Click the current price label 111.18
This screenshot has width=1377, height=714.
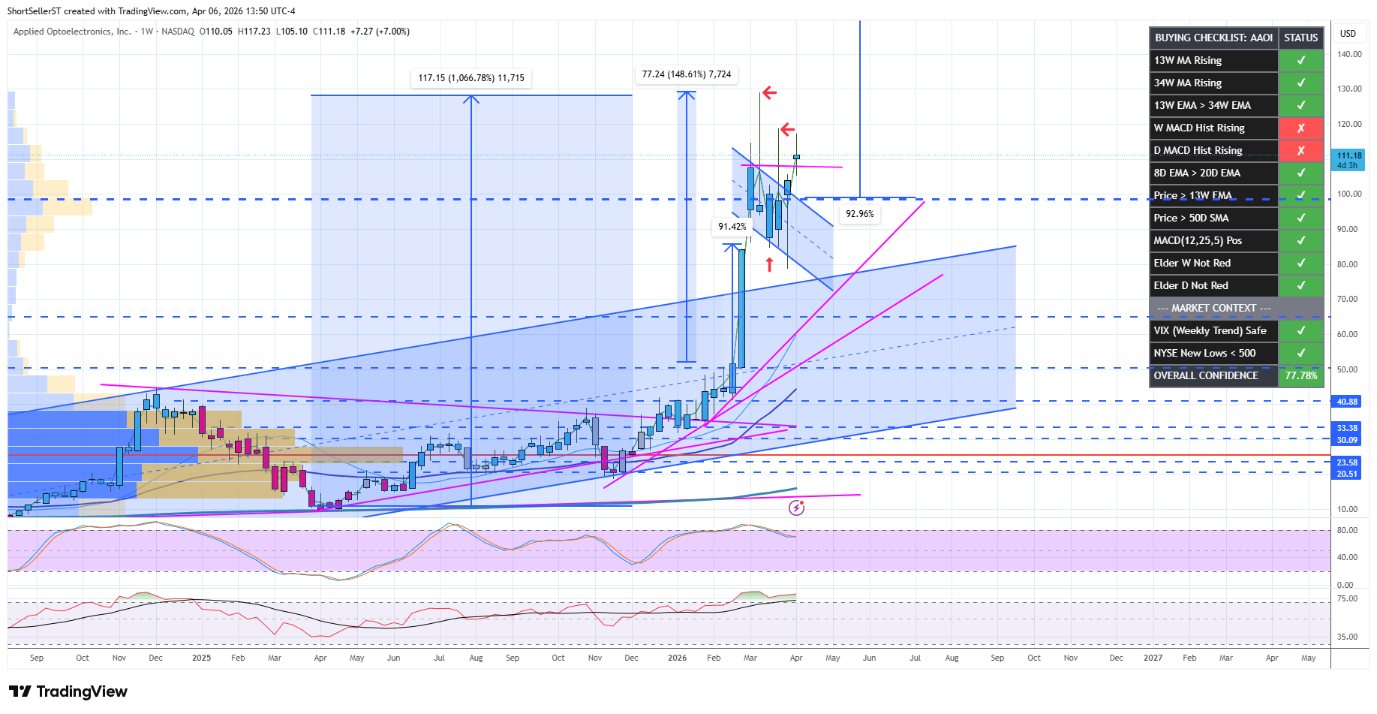point(1348,156)
